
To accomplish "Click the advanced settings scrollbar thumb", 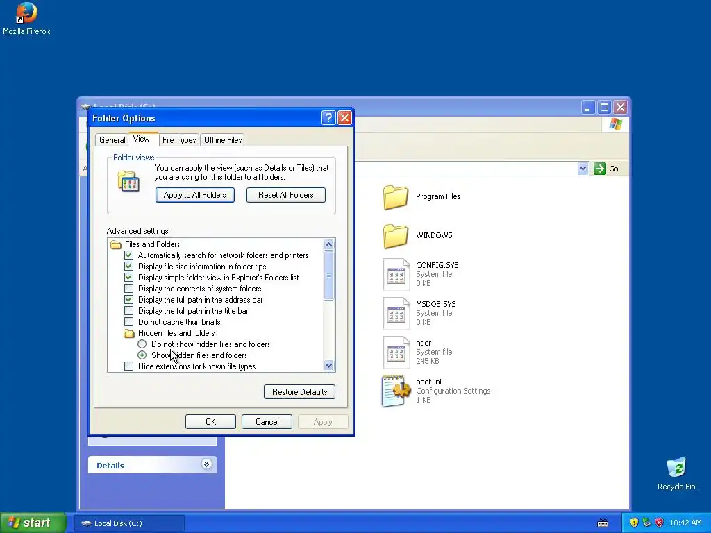I will (328, 275).
